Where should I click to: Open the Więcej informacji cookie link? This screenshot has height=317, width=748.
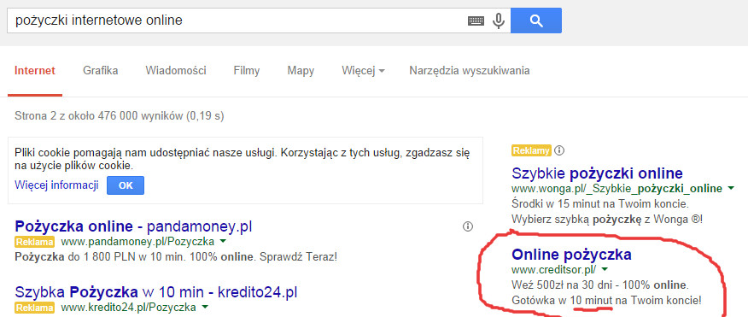pyautogui.click(x=56, y=185)
